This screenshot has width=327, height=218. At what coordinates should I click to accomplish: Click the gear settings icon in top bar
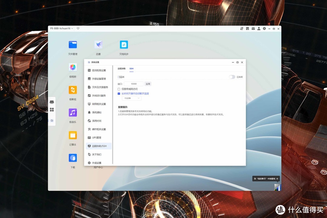coord(264,28)
